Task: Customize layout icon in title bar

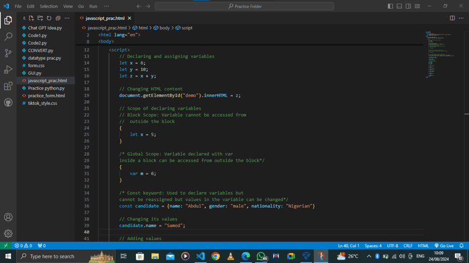Action: tap(417, 6)
